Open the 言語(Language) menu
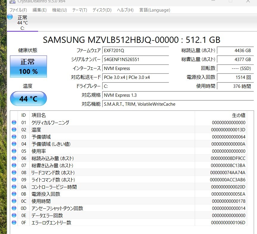Viewport: 257px width, 234px height. coord(155,10)
